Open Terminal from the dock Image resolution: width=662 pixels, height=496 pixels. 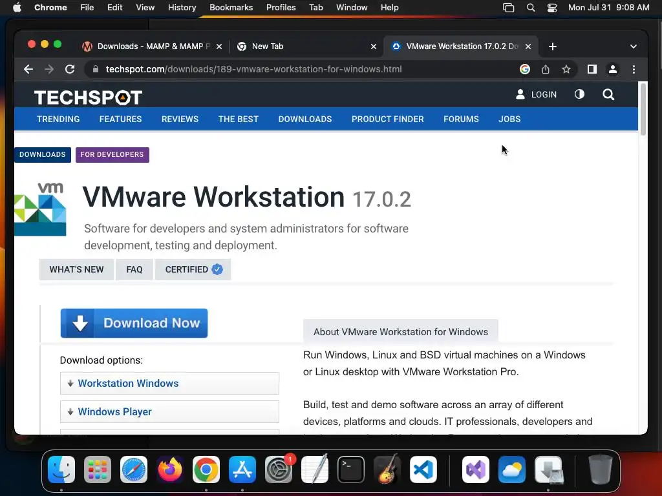[x=351, y=469]
